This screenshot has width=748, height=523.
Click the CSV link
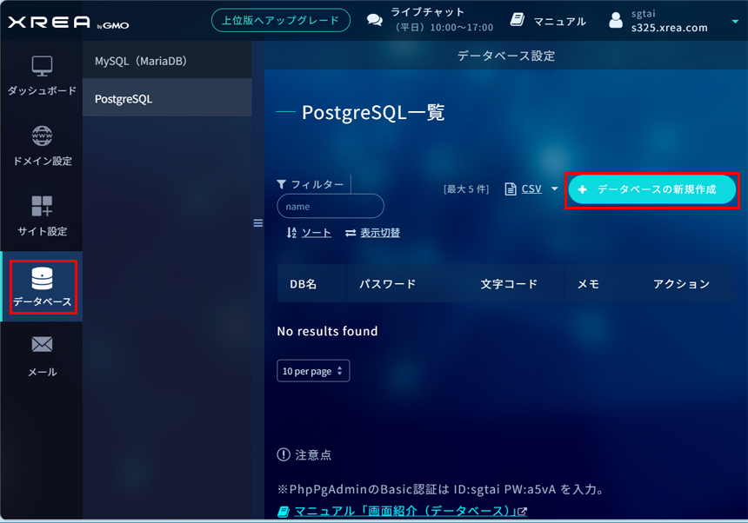tap(531, 189)
